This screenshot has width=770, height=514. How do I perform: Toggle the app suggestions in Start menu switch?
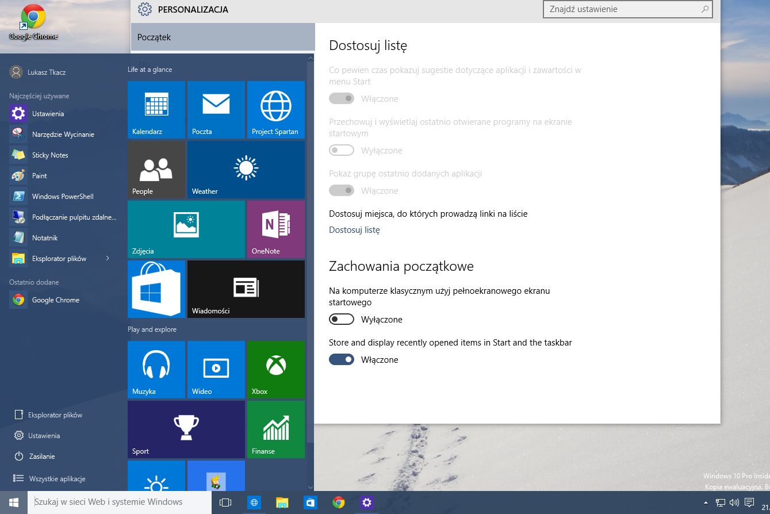[342, 98]
